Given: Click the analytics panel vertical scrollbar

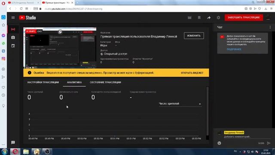Looking at the screenshot, I should point(208,111).
